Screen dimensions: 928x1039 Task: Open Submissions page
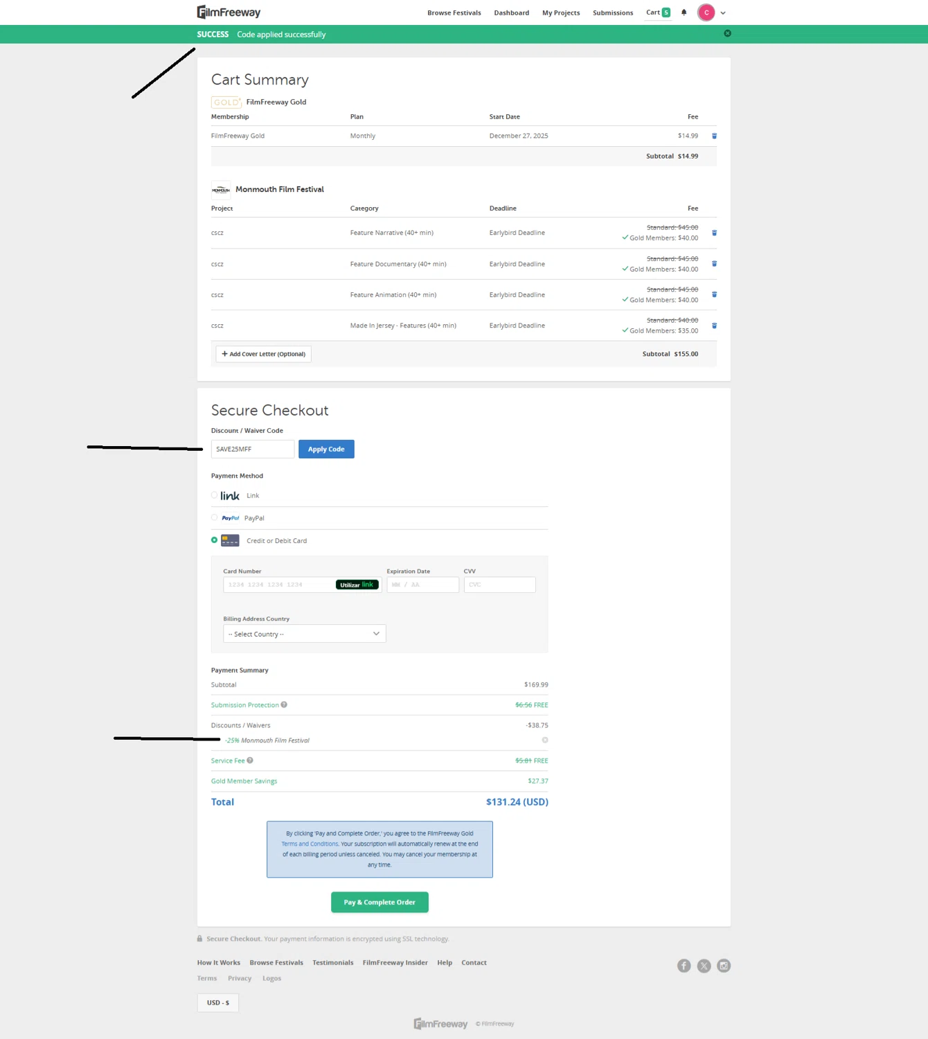point(613,12)
